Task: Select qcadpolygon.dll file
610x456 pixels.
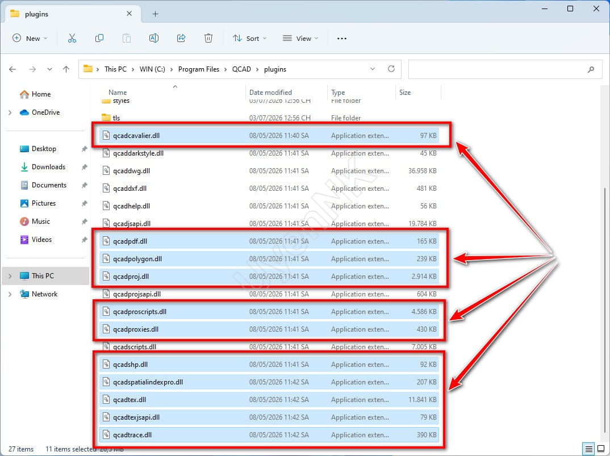Action: click(x=269, y=259)
